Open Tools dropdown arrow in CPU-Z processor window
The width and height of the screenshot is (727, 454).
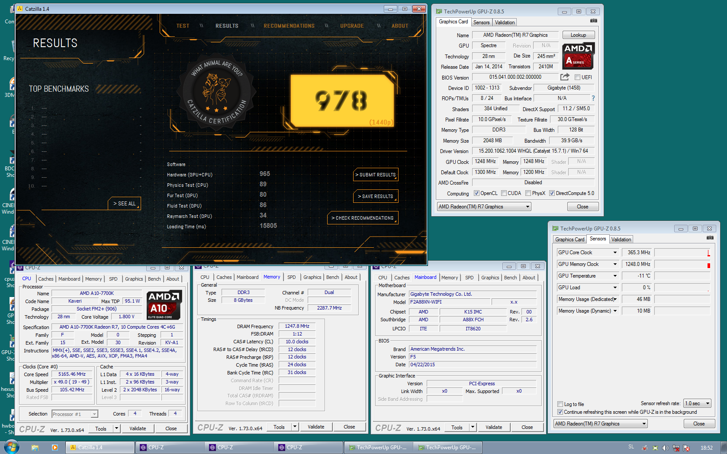point(116,428)
